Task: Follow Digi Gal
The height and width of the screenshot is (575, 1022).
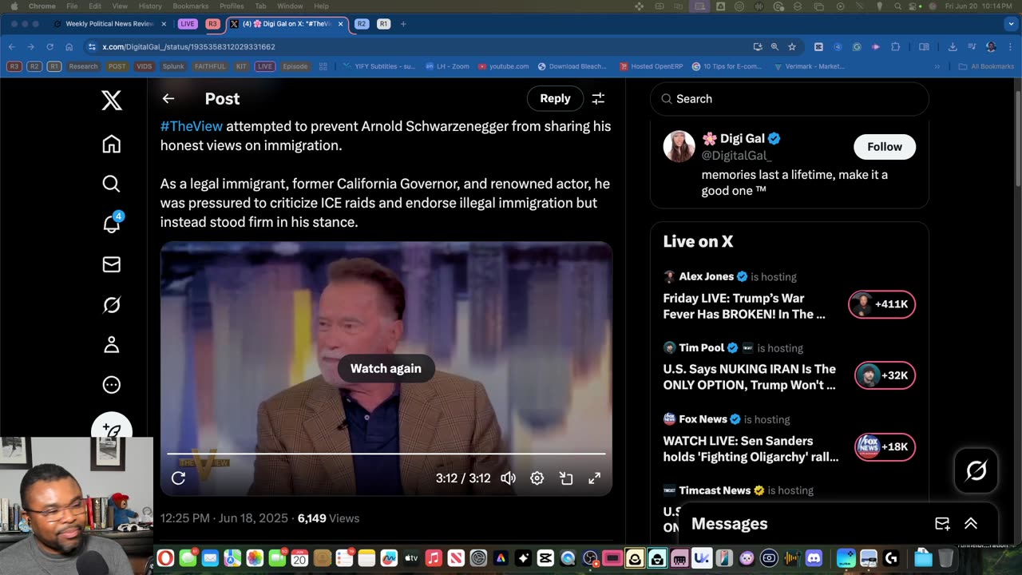Action: coord(885,147)
